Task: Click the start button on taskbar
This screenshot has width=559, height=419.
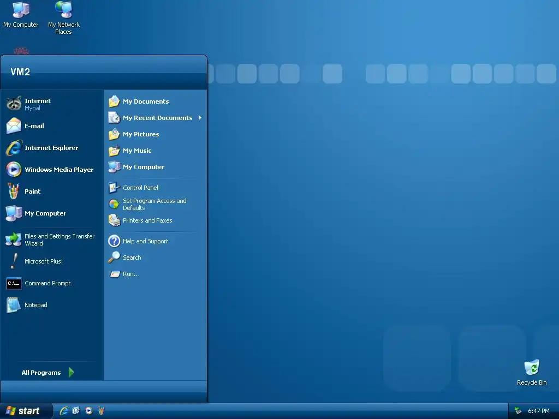Action: point(26,411)
